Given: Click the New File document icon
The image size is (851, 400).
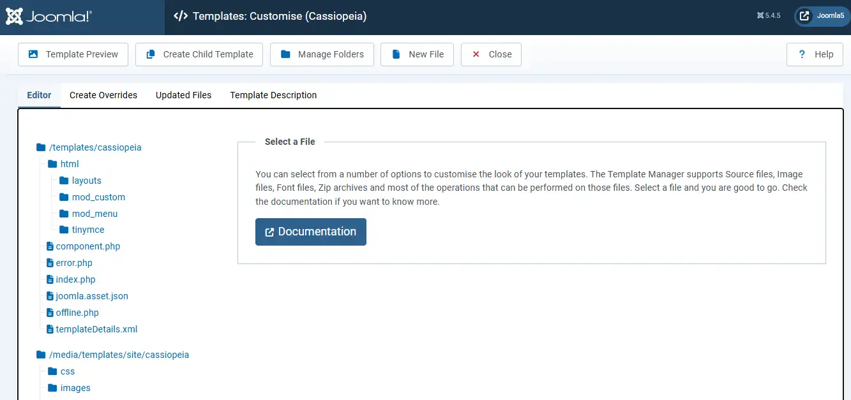Looking at the screenshot, I should tap(396, 54).
